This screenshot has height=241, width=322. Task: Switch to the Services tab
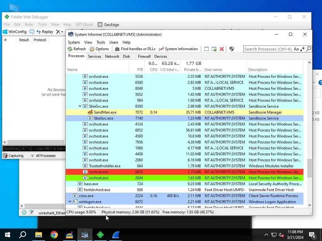[94, 56]
